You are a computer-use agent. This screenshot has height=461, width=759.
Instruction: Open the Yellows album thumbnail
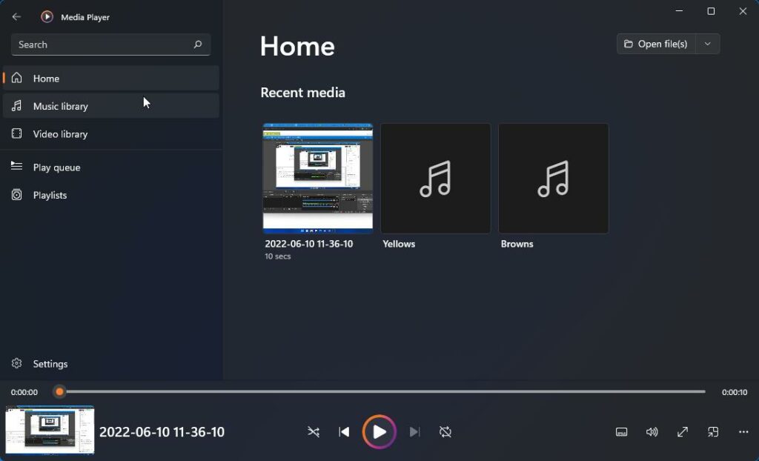(x=435, y=178)
